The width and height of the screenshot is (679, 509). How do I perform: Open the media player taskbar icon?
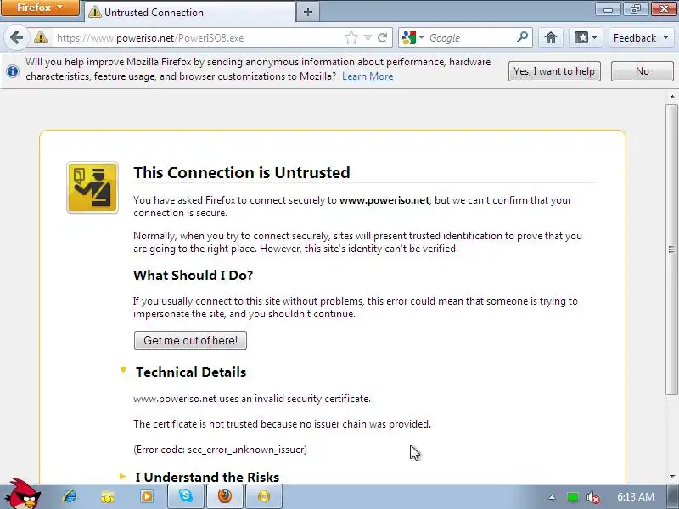point(146,496)
